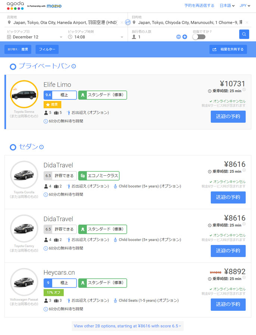
Task: Click Elife Limo 9.4 rating badge
Action: tap(60, 95)
